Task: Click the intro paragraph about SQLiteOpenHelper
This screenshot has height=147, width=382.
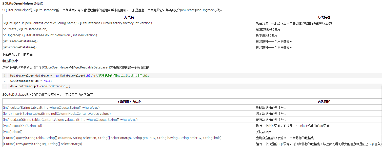Action: 112,10
